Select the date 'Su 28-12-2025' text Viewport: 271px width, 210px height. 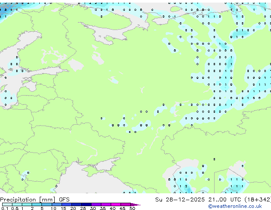coord(180,200)
